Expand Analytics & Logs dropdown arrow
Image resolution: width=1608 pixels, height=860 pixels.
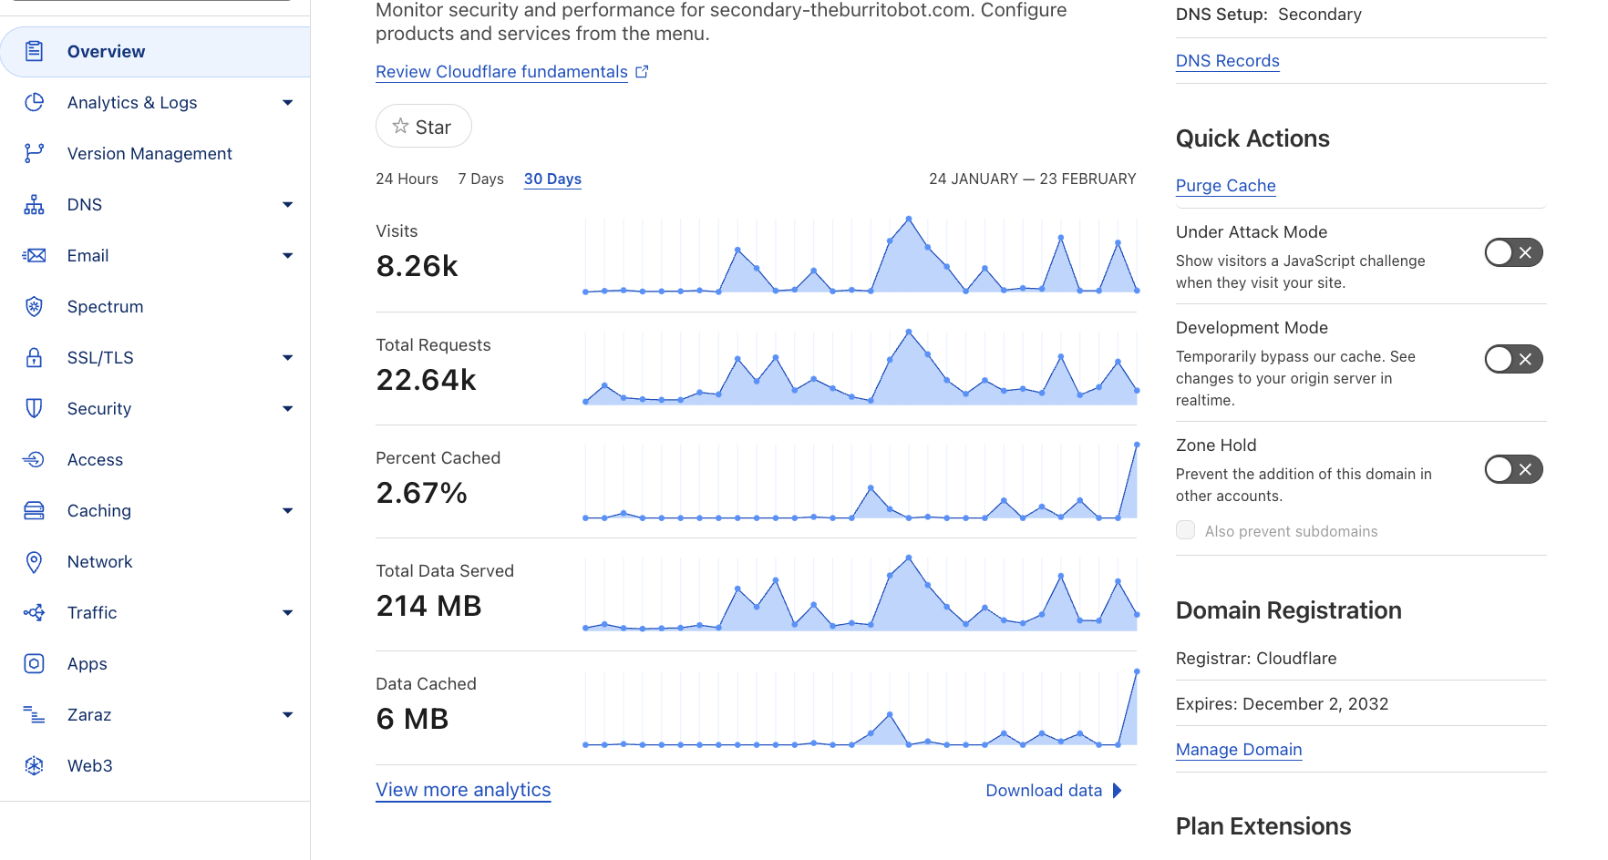pos(287,103)
